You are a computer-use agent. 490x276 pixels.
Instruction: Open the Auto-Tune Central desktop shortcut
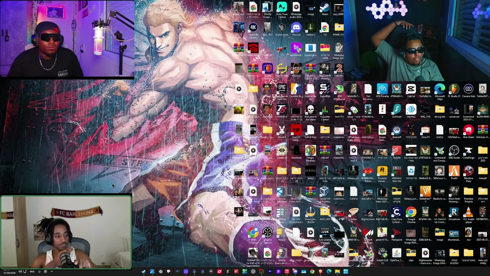(282, 10)
